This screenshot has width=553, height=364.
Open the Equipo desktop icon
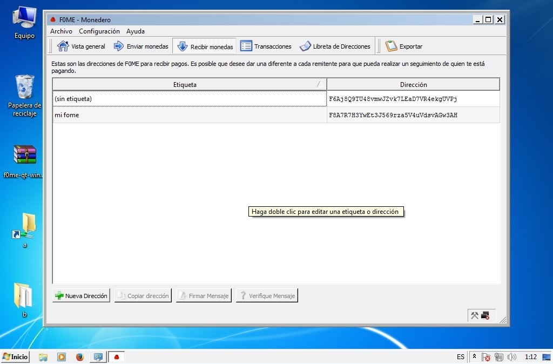(24, 23)
